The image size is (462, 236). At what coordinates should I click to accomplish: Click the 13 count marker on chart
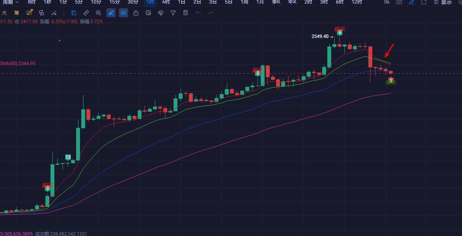tap(68, 157)
